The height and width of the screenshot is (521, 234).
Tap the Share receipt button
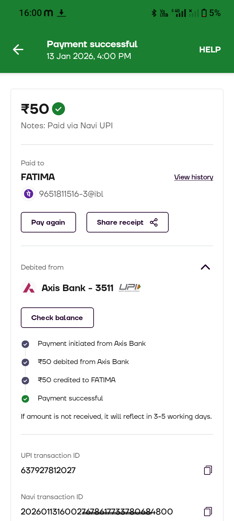pyautogui.click(x=127, y=222)
